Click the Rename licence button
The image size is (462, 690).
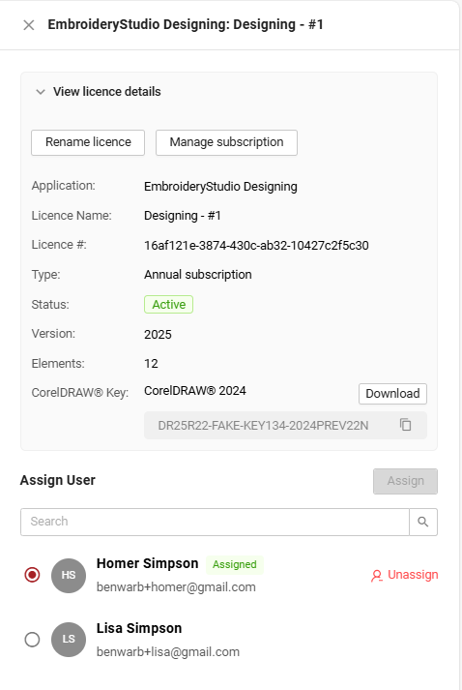(88, 142)
